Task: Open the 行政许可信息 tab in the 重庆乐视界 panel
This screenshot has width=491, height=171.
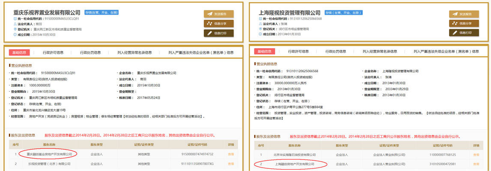Action: click(x=53, y=53)
